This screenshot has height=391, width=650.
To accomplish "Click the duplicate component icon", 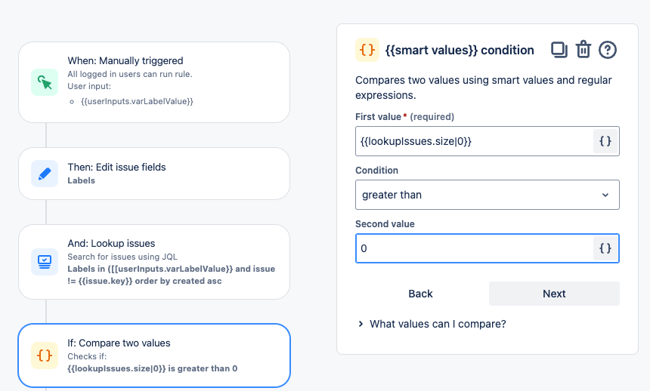I will pyautogui.click(x=559, y=50).
